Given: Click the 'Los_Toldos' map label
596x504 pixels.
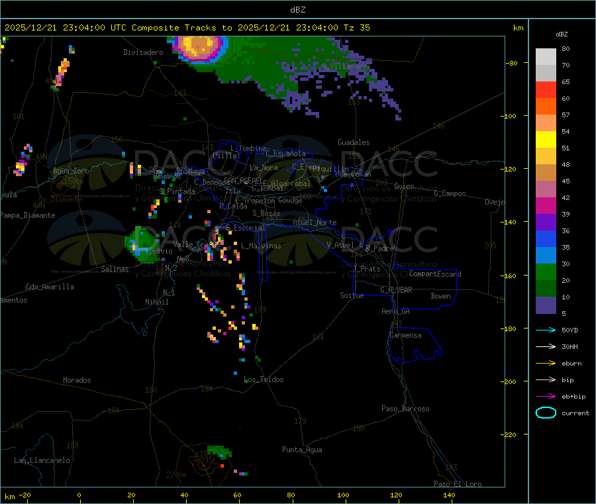Looking at the screenshot, I should [264, 379].
